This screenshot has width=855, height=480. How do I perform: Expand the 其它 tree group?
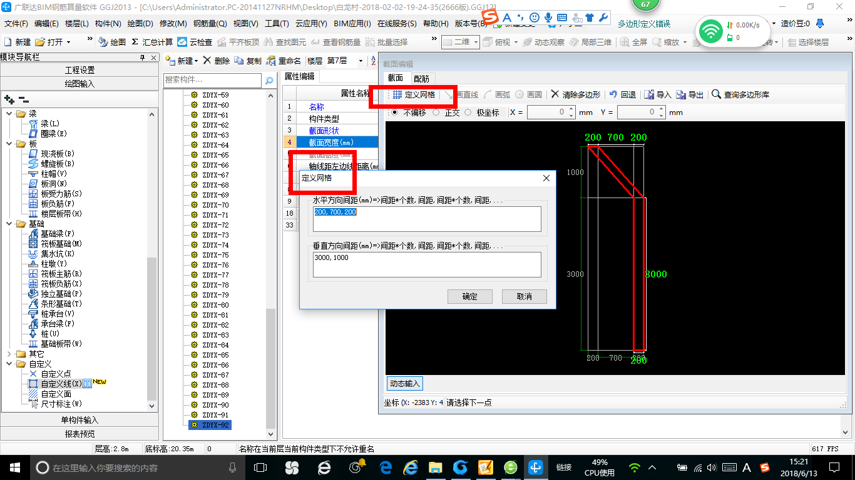[x=9, y=354]
